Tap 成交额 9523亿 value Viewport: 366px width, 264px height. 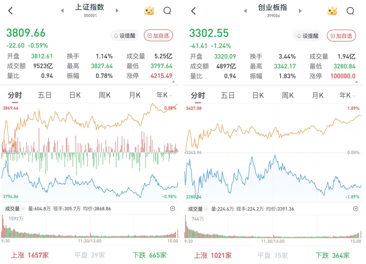(43, 66)
